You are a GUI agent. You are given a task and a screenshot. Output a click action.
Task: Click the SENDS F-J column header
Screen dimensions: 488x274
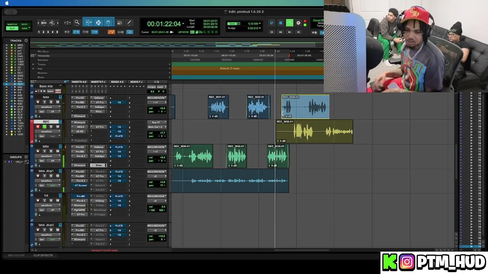click(x=136, y=82)
